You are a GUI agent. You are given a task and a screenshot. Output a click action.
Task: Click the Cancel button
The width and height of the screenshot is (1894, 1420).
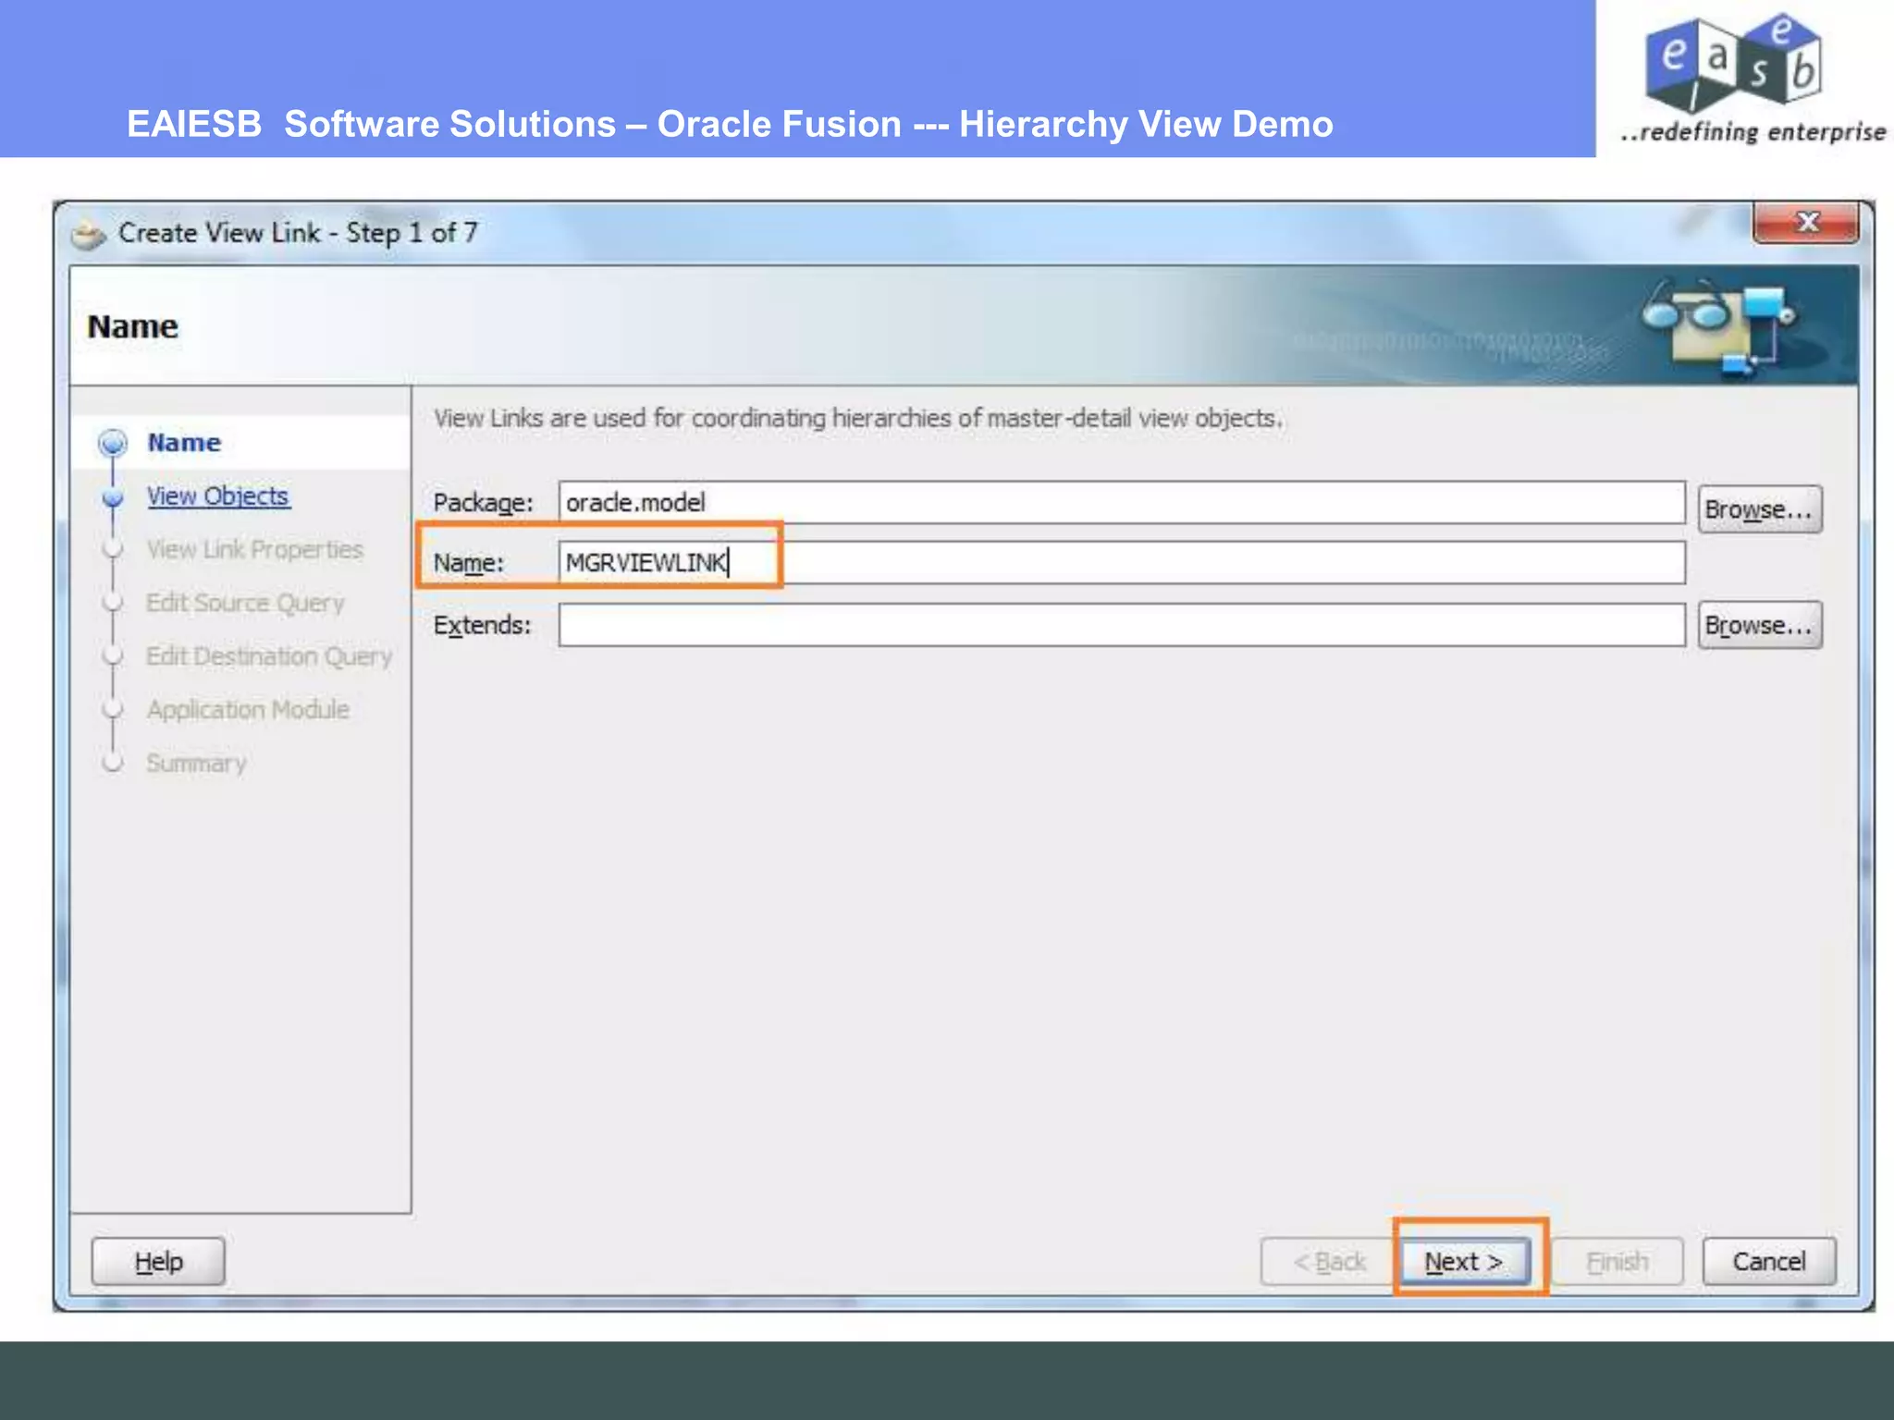pyautogui.click(x=1768, y=1261)
